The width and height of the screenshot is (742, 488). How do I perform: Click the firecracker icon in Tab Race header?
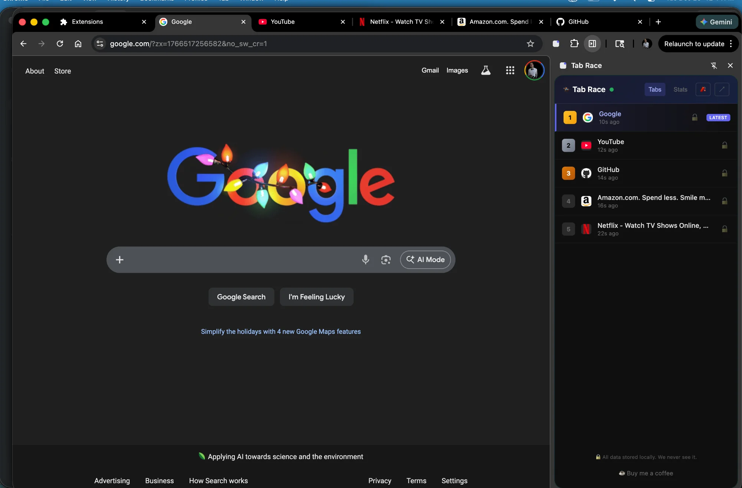pyautogui.click(x=703, y=89)
